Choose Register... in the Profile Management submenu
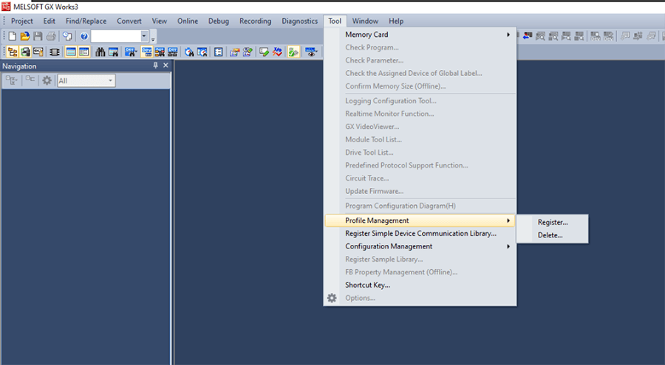This screenshot has width=665, height=365. (x=553, y=222)
